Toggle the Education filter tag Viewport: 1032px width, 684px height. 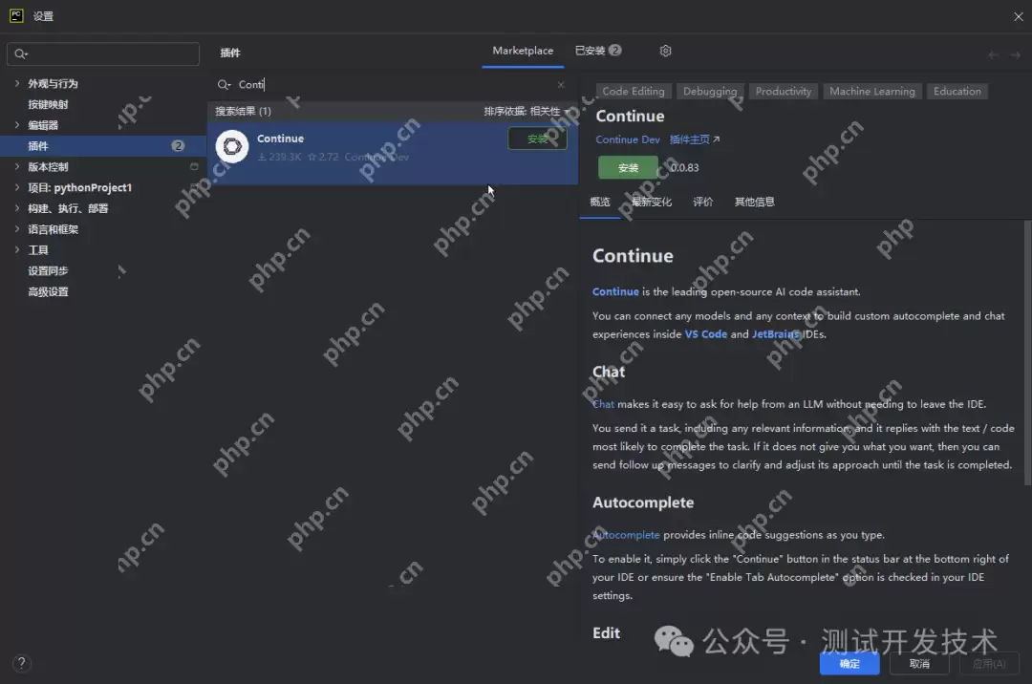957,91
